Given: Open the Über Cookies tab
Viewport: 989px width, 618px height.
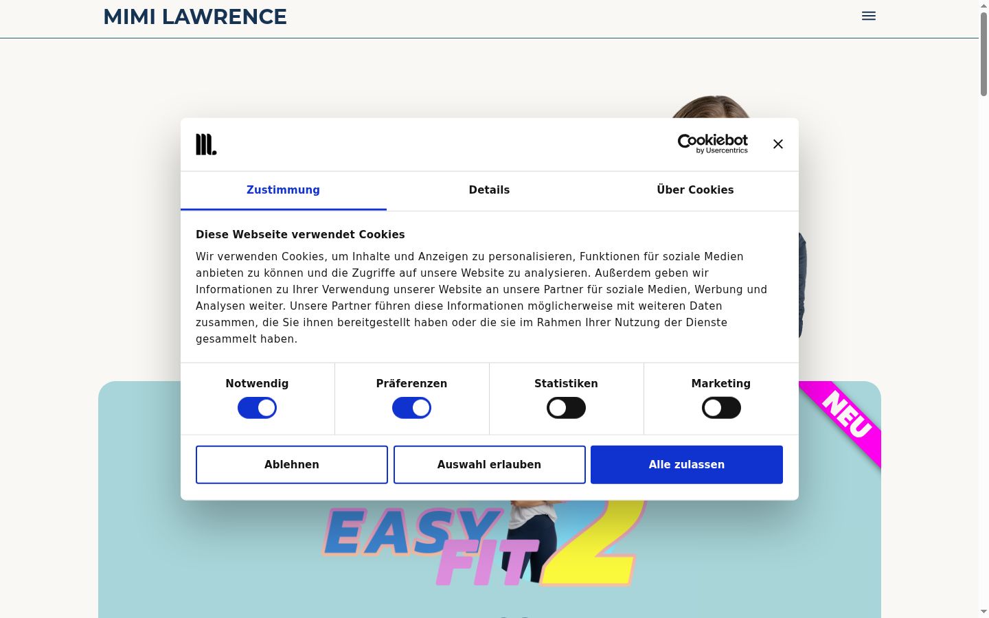Looking at the screenshot, I should point(695,190).
